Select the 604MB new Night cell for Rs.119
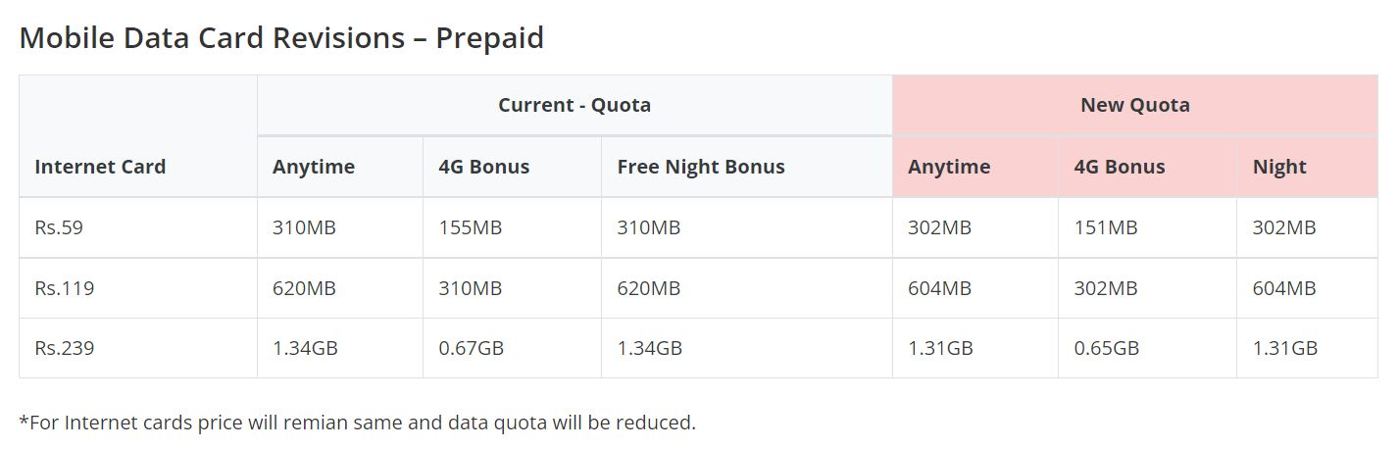Image resolution: width=1399 pixels, height=449 pixels. (1284, 288)
